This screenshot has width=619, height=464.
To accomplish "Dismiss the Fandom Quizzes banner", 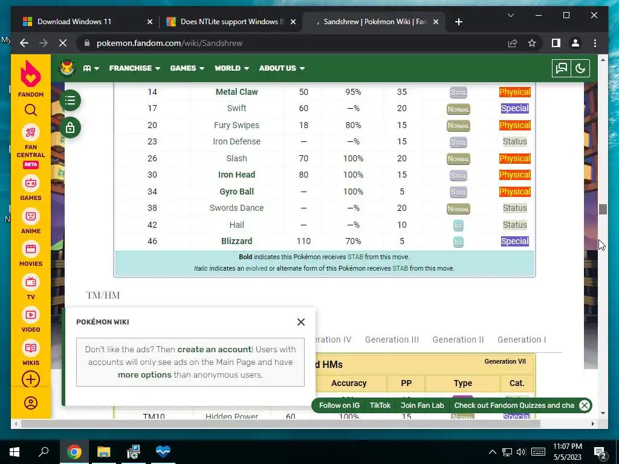I will (585, 405).
